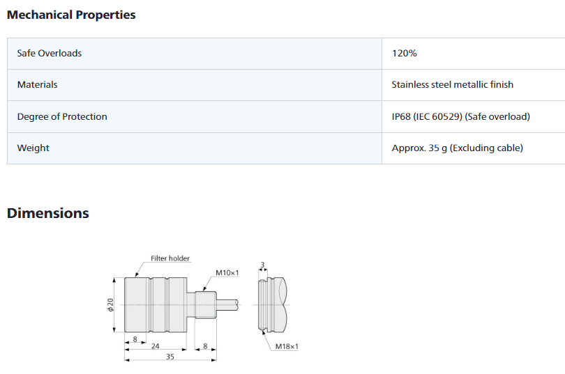The height and width of the screenshot is (374, 565).
Task: Click the Filter holder callout label
Action: click(170, 258)
